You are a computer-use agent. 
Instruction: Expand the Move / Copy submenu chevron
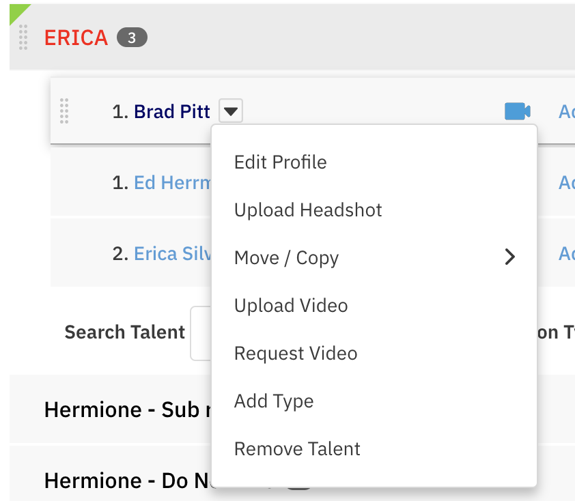[509, 257]
